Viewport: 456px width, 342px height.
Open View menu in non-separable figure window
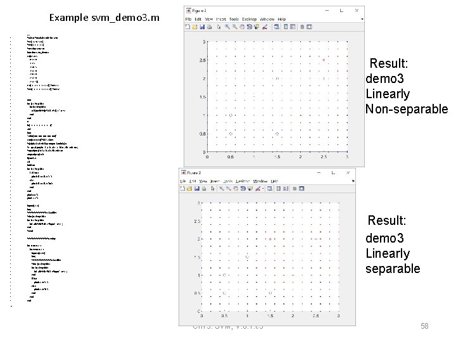click(209, 19)
